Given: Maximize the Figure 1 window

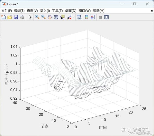Looking at the screenshot, I should pos(134,4).
